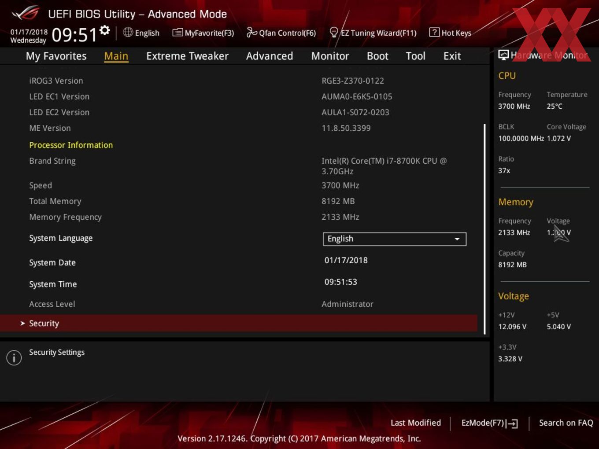Click the +12V 12.096 V reading

512,327
